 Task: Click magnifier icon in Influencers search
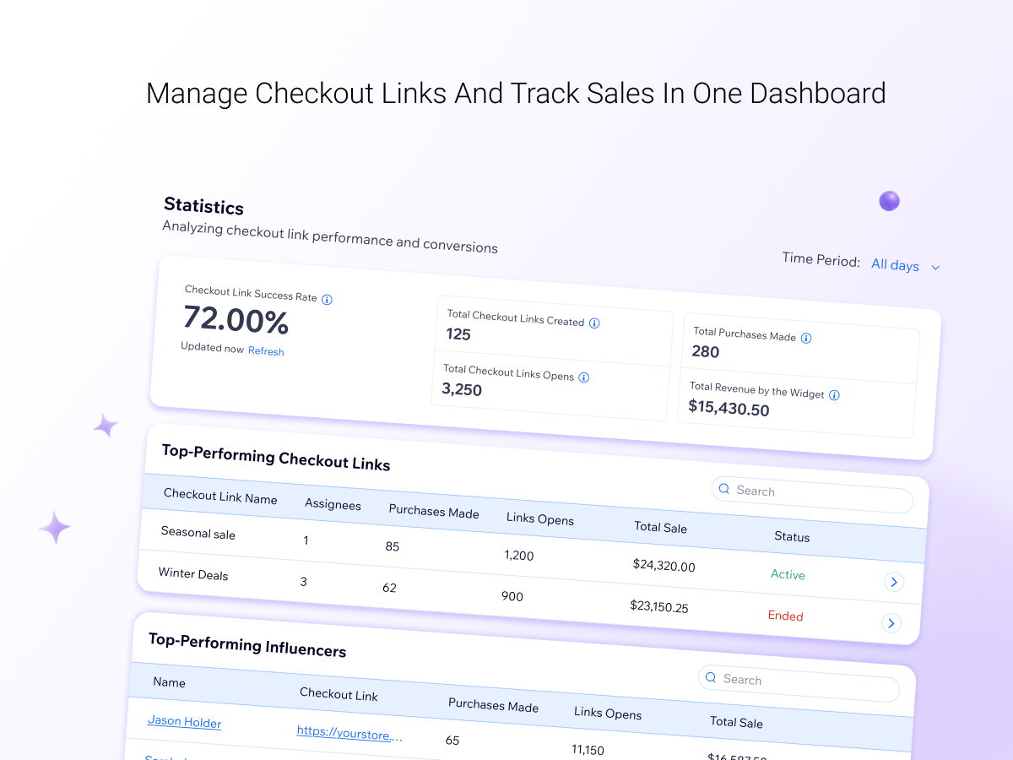(711, 678)
